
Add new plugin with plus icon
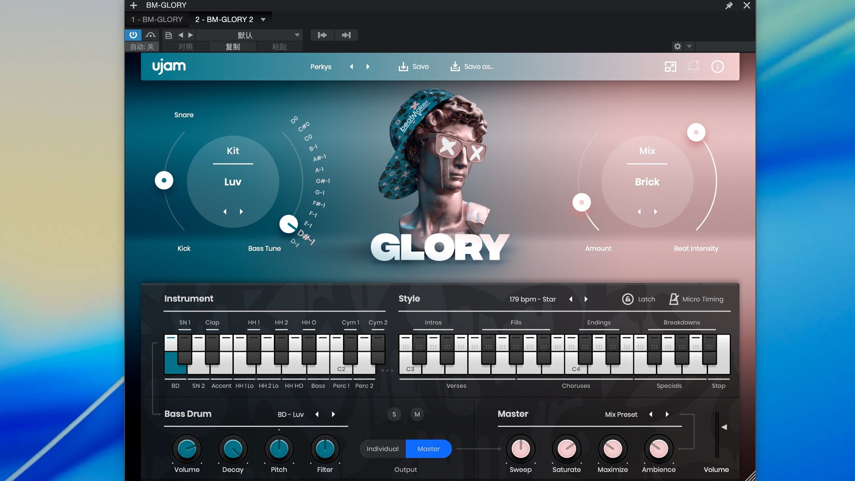[134, 5]
